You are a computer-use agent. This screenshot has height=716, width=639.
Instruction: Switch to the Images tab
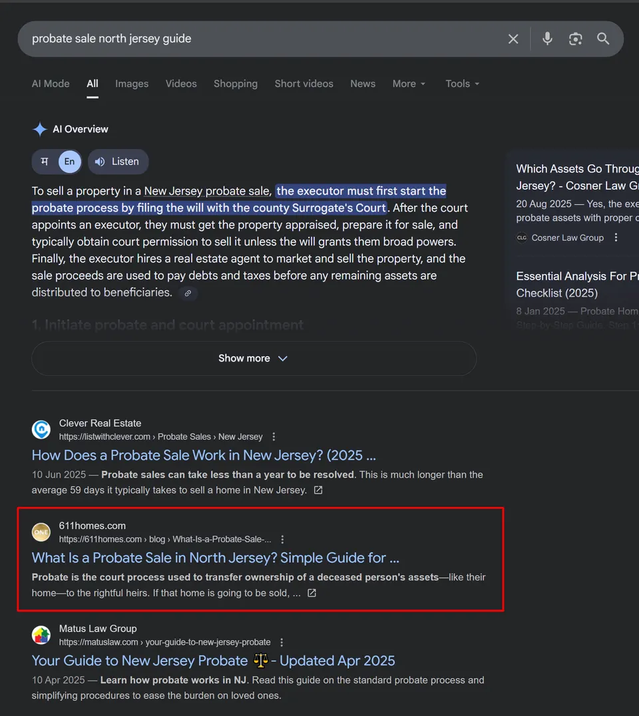point(132,84)
